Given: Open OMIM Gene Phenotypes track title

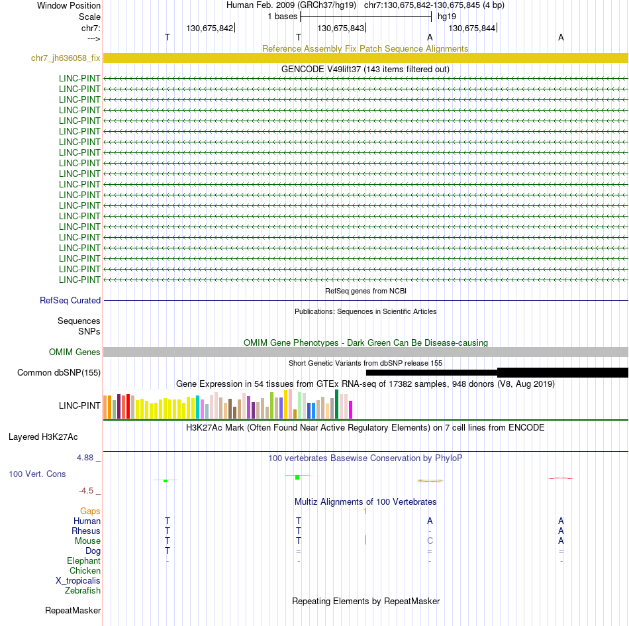Looking at the screenshot, I should 365,342.
